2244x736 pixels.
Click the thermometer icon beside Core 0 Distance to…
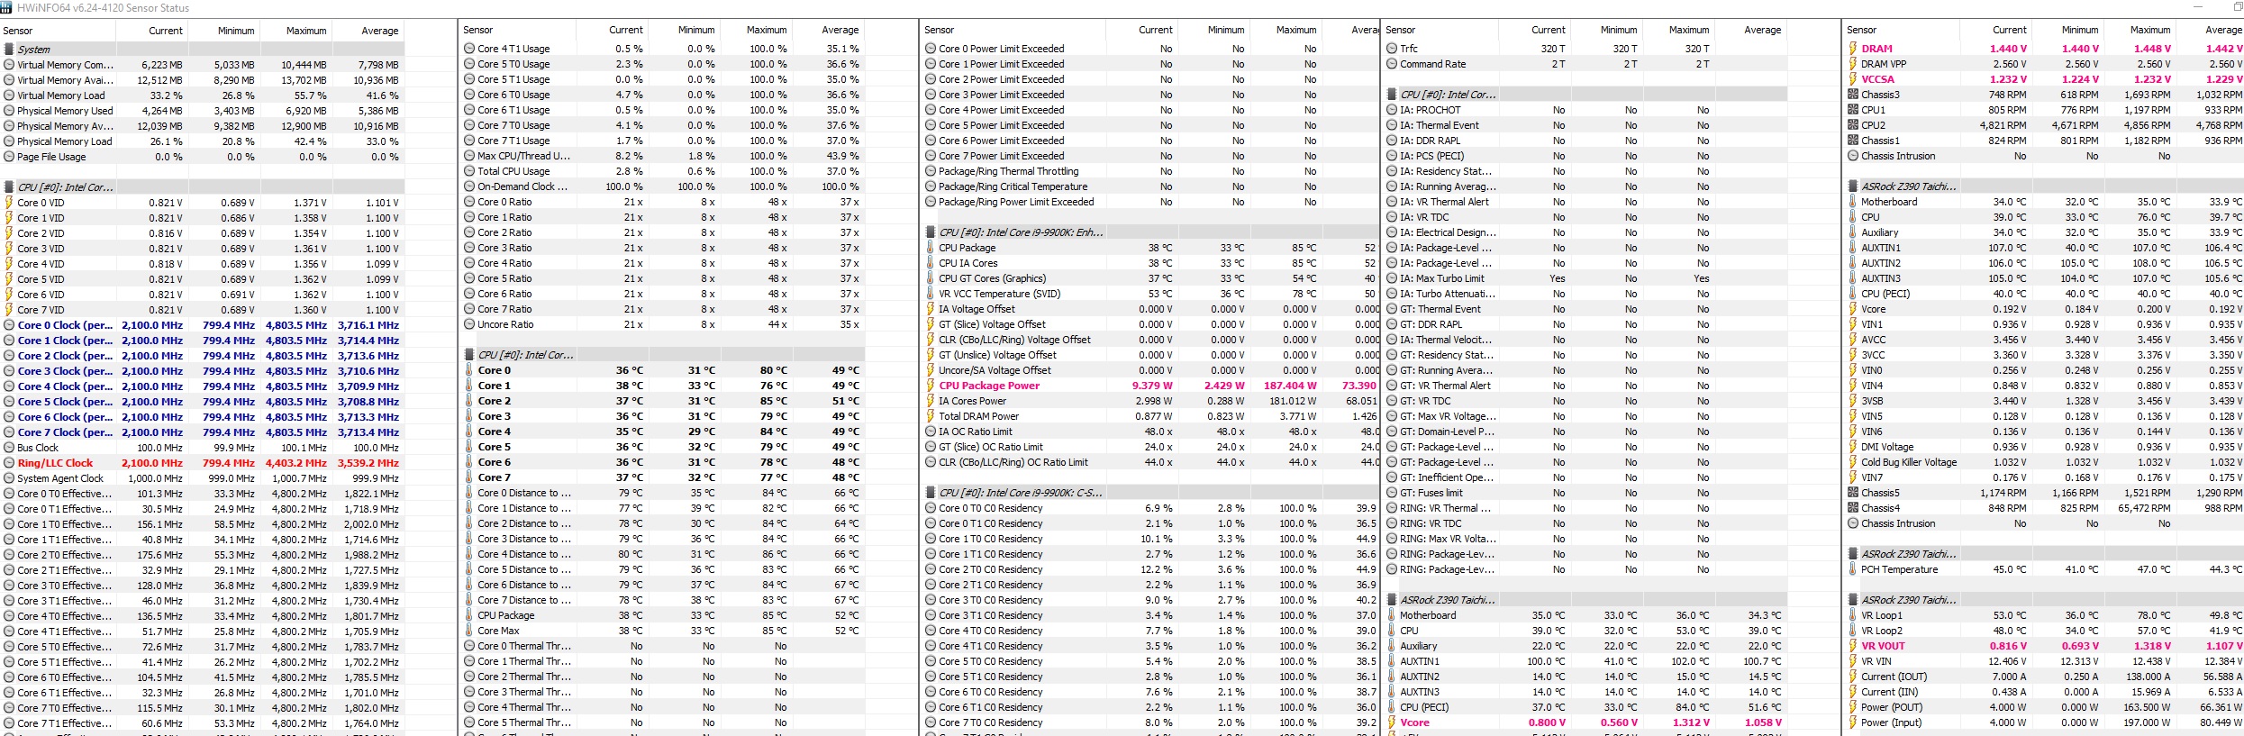(469, 493)
